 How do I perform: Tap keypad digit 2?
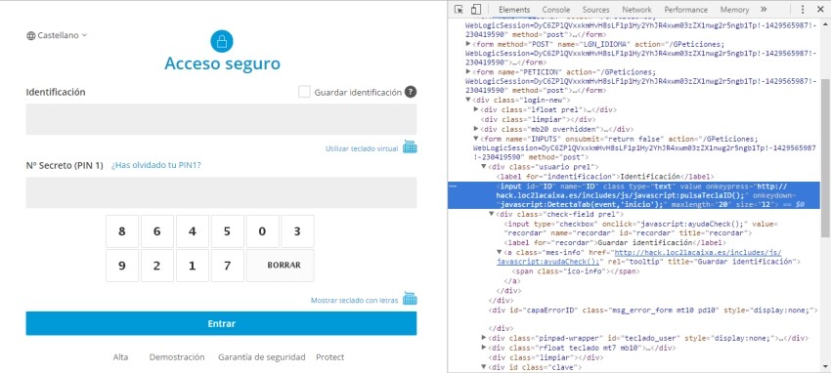coord(156,266)
